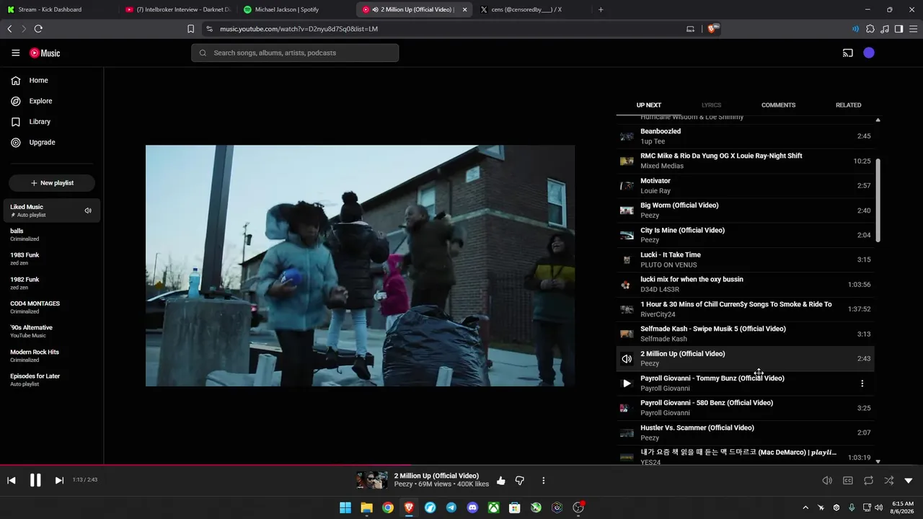This screenshot has height=519, width=923.
Task: Pause the current song
Action: 35,481
